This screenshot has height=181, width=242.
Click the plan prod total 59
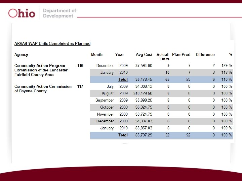pyautogui.click(x=188, y=79)
